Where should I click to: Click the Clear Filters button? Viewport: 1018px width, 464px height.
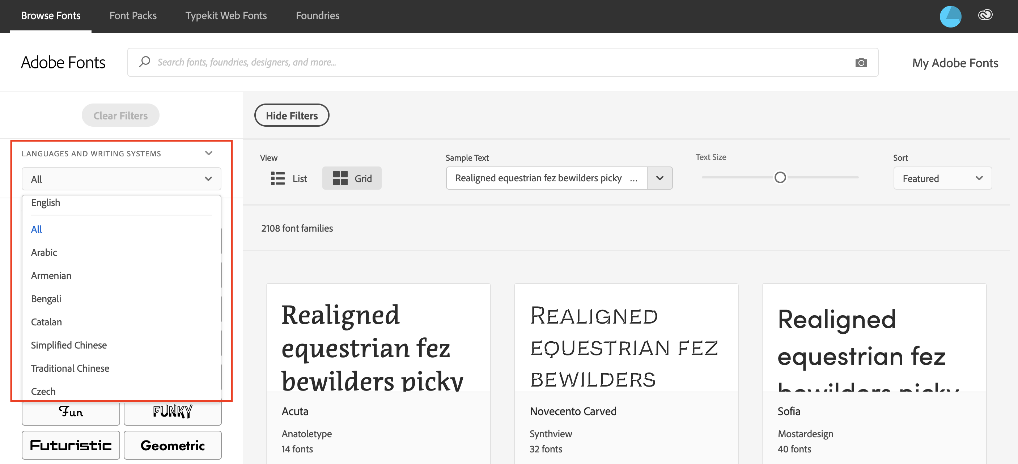(120, 115)
